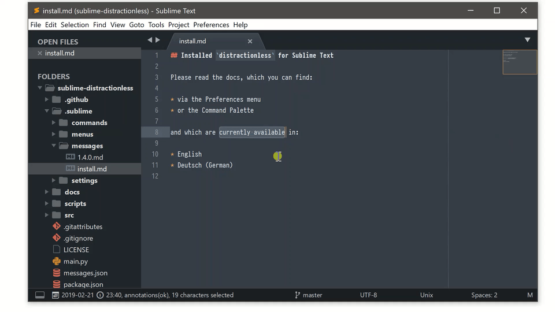Expand the .github folder
555x312 pixels.
tap(46, 99)
